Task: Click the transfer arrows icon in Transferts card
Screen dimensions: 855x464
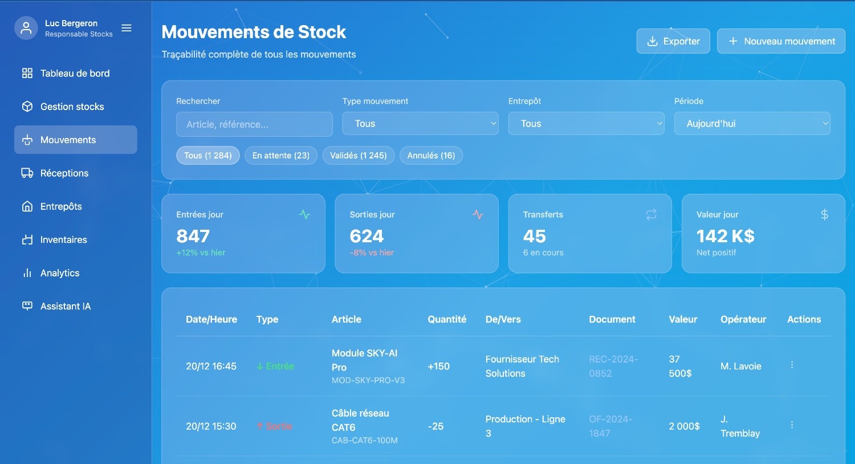Action: tap(651, 214)
